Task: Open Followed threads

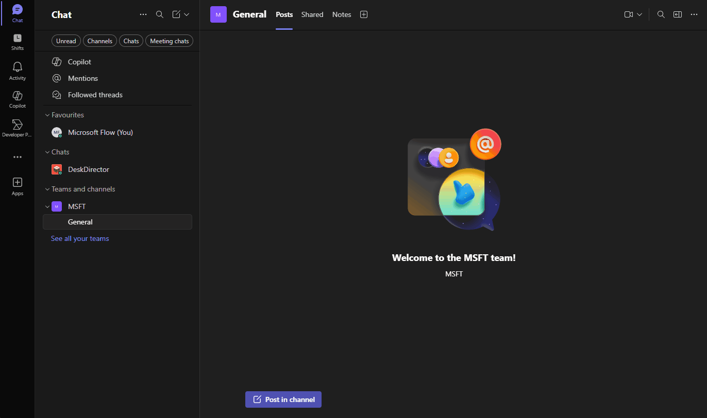Action: 117,95
